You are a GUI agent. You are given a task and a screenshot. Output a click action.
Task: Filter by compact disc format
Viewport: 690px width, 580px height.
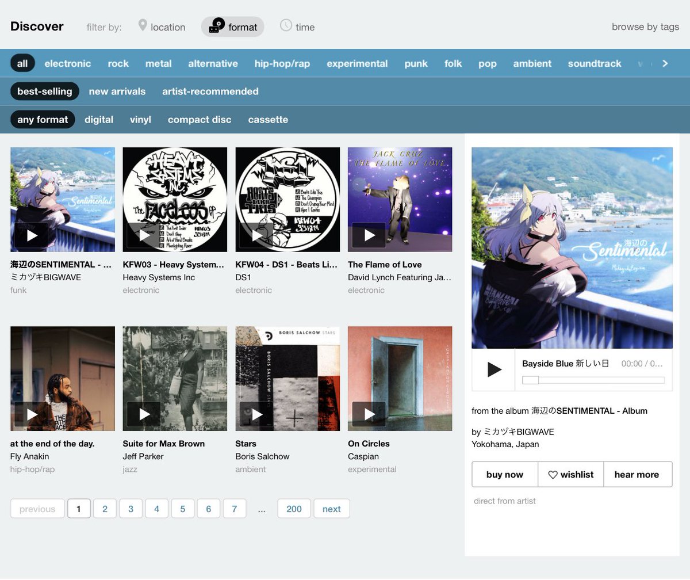200,119
